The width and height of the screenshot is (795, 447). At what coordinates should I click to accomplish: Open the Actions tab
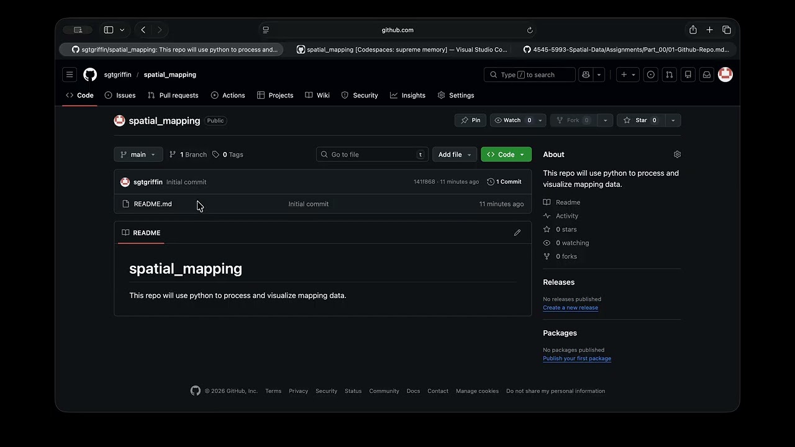pos(227,95)
